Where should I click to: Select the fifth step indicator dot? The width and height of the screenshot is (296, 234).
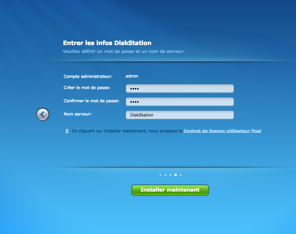tap(181, 175)
